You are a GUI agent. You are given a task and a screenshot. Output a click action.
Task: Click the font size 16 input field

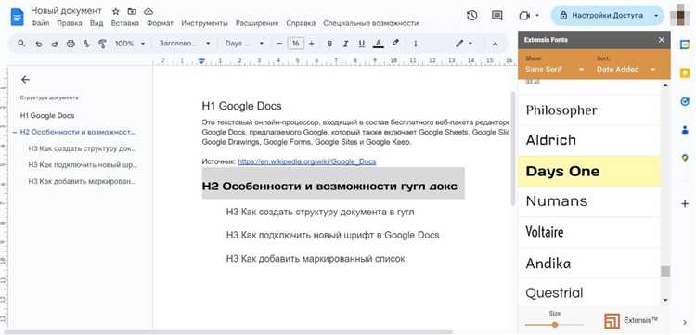296,44
